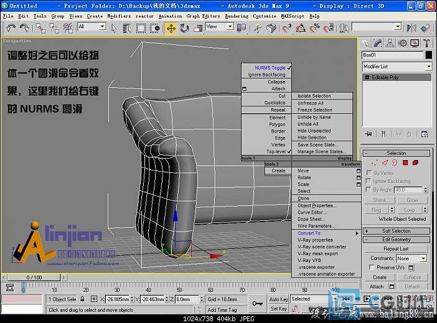Choose Rectangular Selection Region tool
The width and height of the screenshot is (437, 323).
point(141,29)
